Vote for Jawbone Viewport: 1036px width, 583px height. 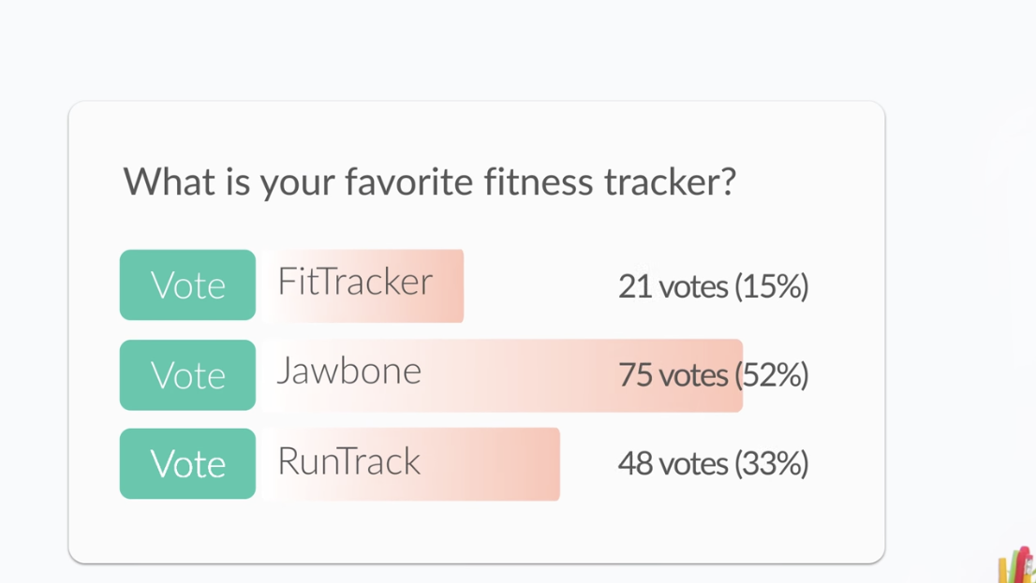187,374
